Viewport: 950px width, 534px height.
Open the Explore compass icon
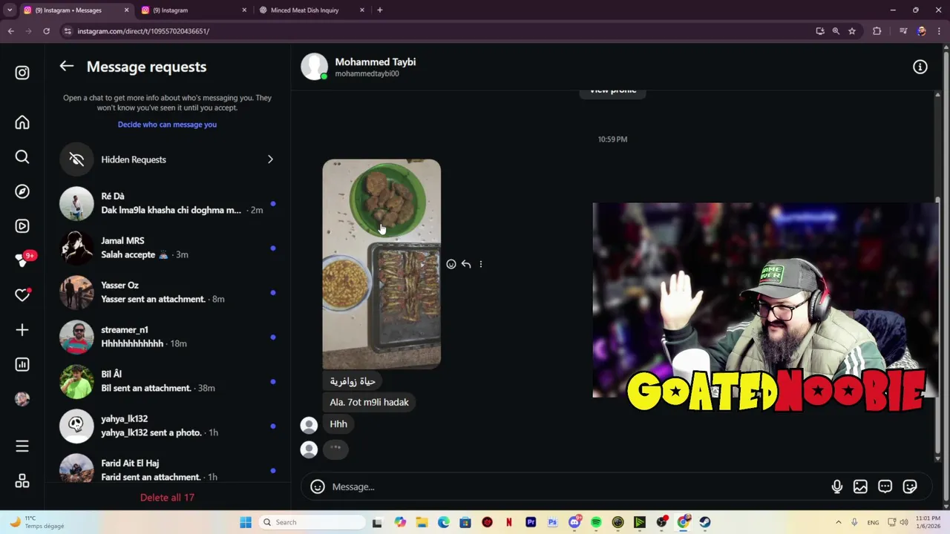coord(22,191)
